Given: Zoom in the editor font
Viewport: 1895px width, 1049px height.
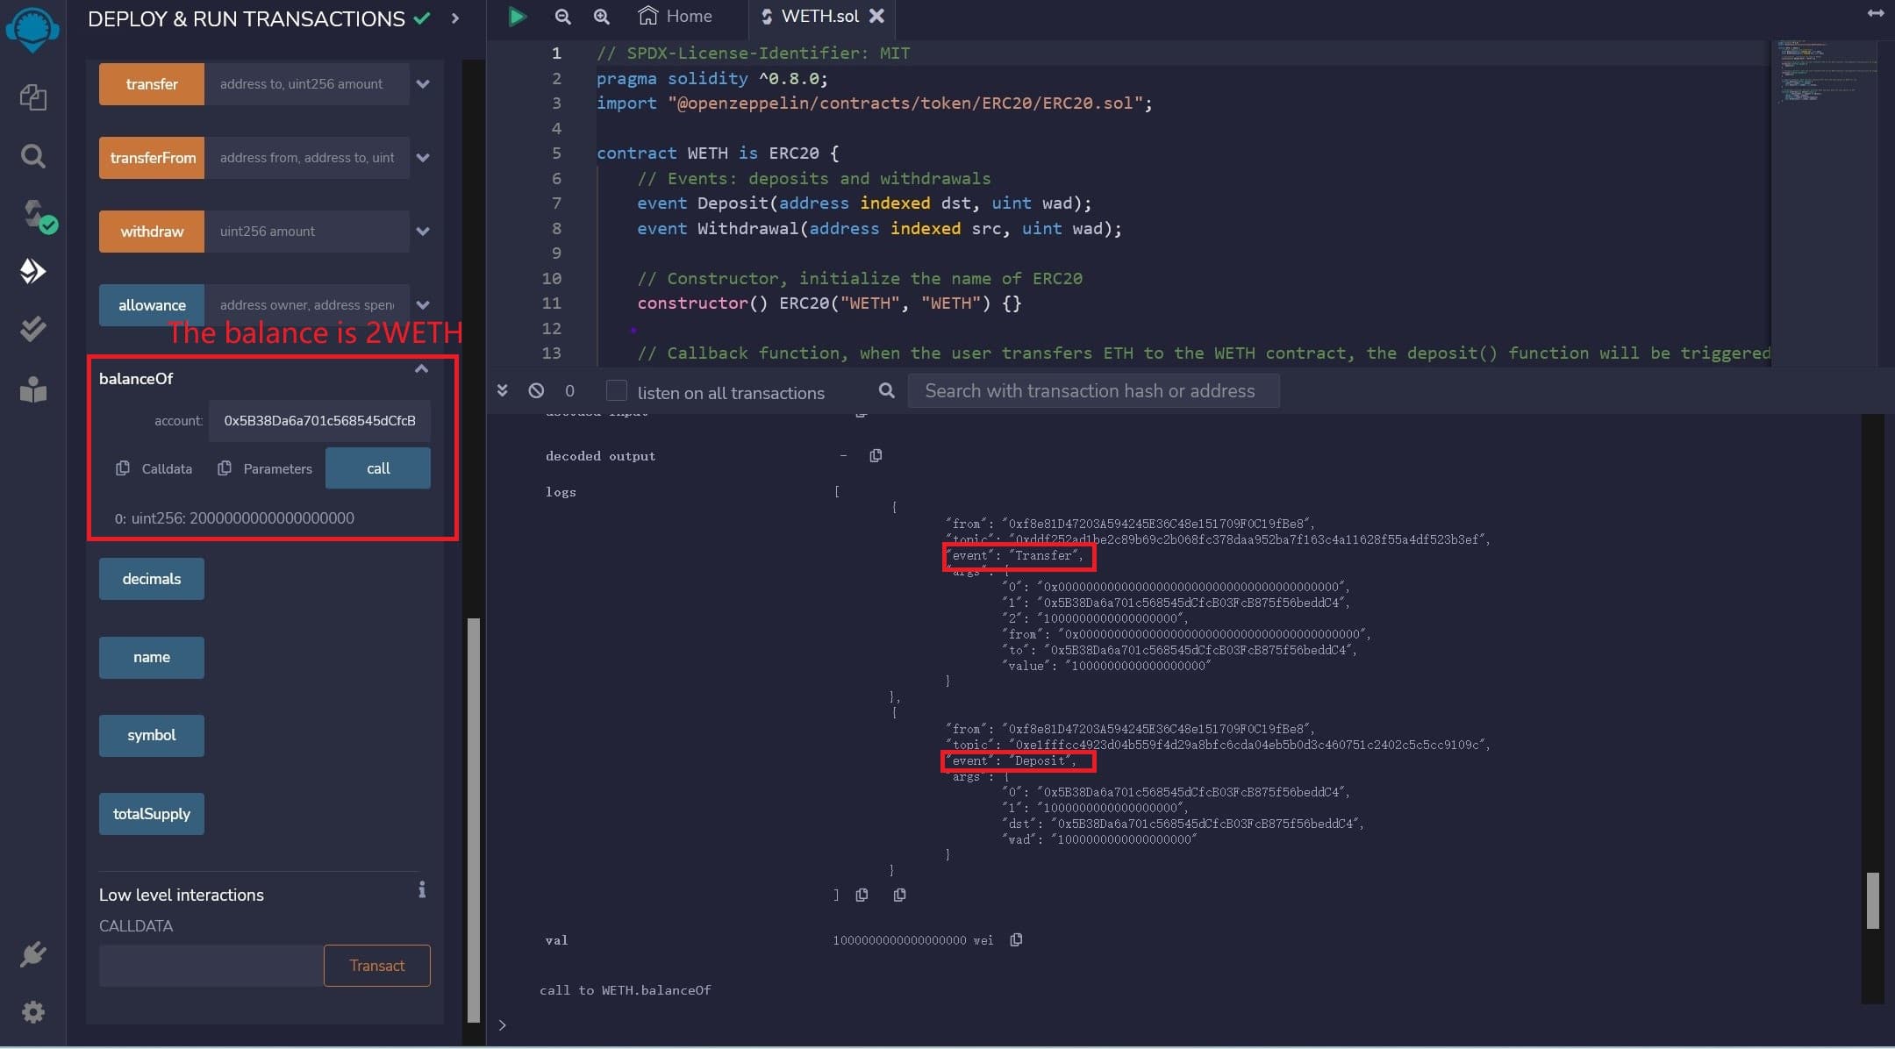Looking at the screenshot, I should click(601, 16).
